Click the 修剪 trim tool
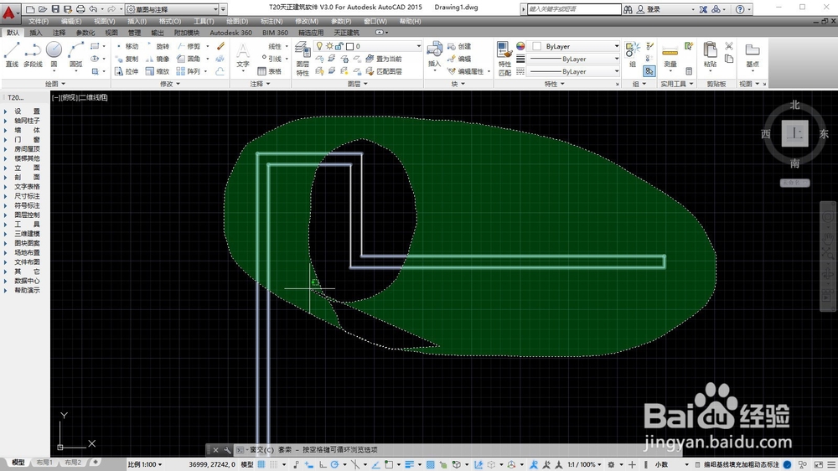 click(189, 46)
